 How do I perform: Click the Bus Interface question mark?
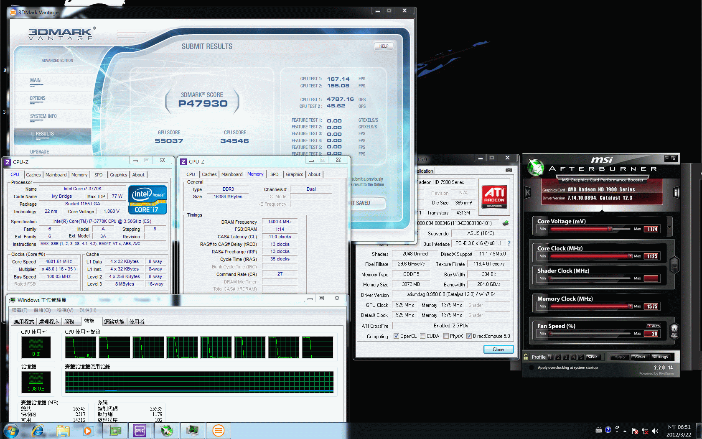[x=509, y=243]
